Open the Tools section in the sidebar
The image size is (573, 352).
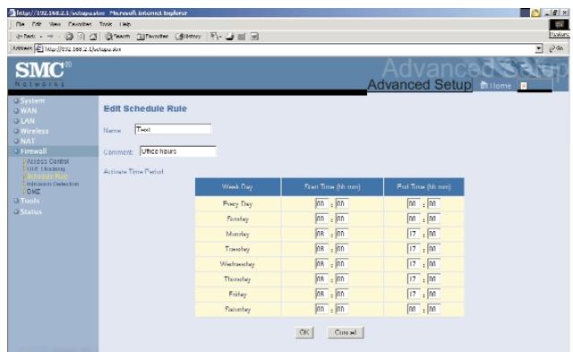coord(30,201)
